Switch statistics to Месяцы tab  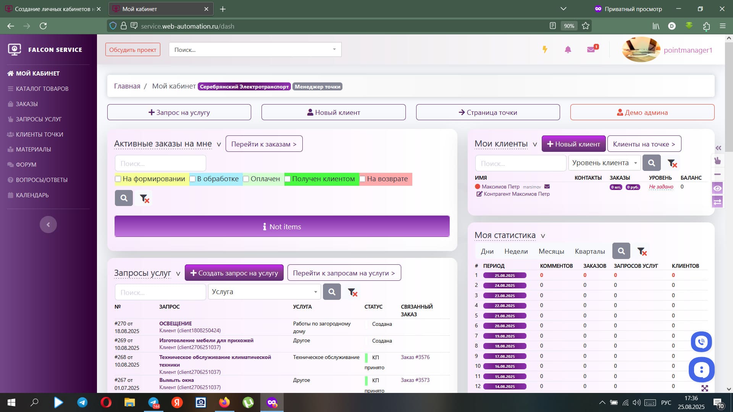click(551, 251)
